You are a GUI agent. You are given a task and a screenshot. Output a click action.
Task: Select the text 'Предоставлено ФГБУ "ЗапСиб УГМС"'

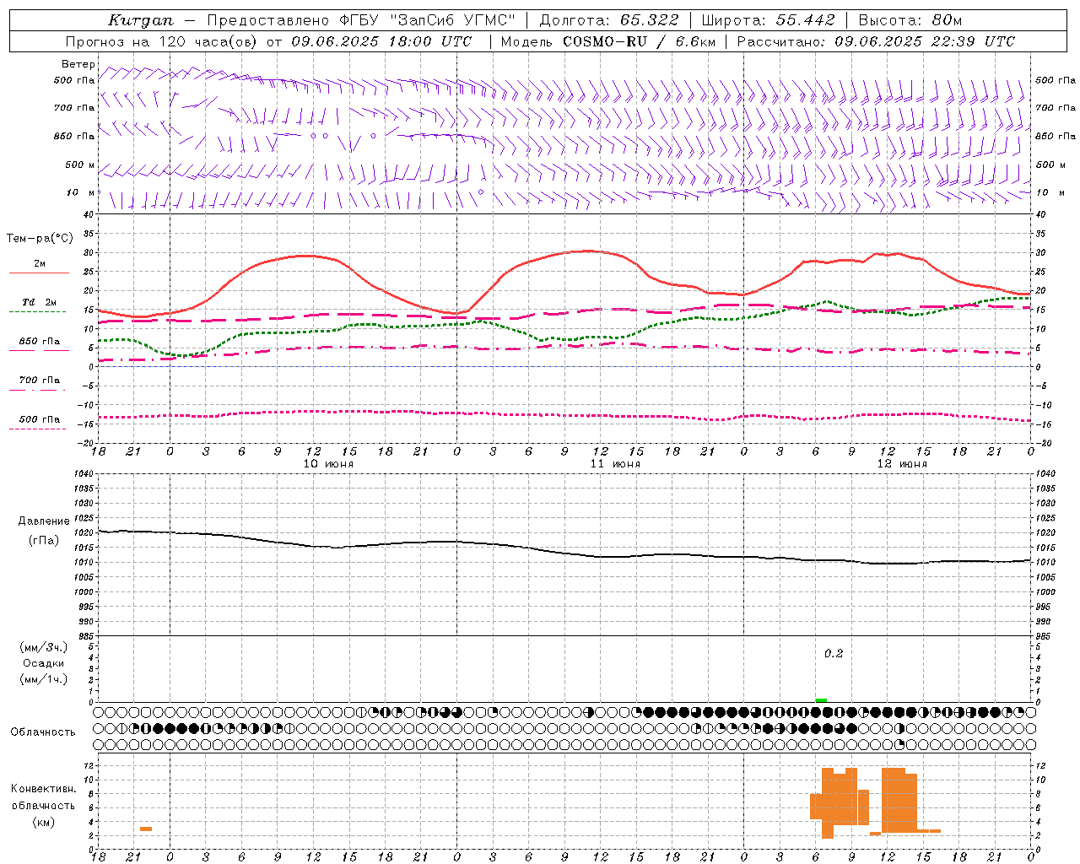click(x=361, y=20)
